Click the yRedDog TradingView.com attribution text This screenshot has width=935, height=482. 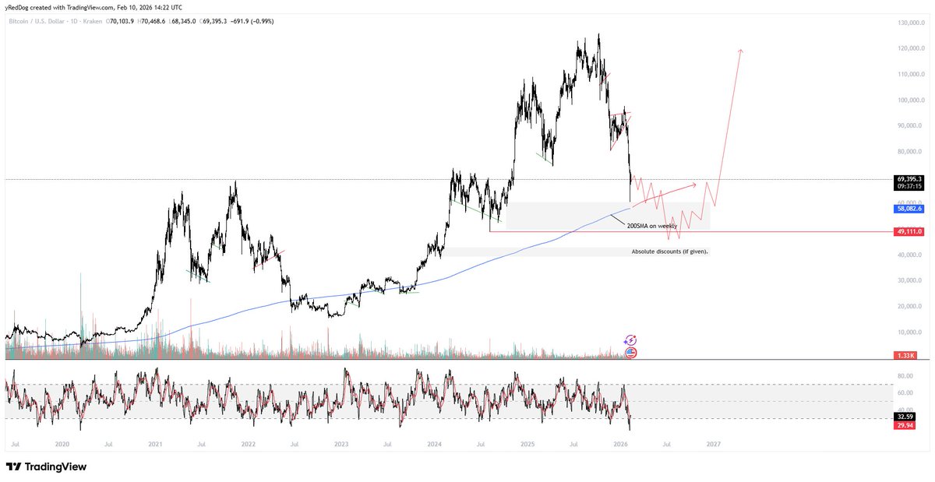pos(92,7)
